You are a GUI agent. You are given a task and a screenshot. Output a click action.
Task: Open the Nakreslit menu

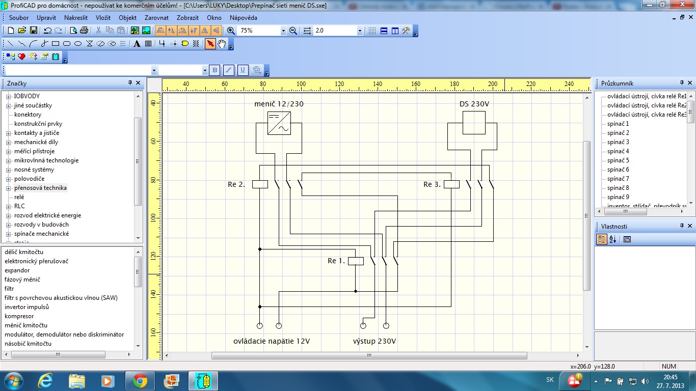click(75, 18)
